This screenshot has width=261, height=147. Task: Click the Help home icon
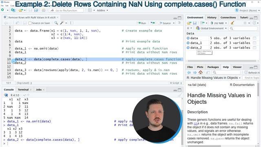[201, 72]
